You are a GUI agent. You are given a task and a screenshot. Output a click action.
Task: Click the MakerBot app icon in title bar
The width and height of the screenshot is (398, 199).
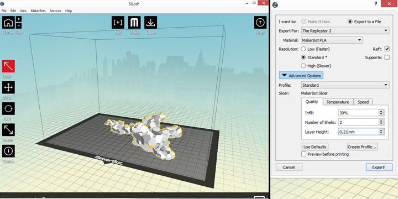(x=2, y=3)
